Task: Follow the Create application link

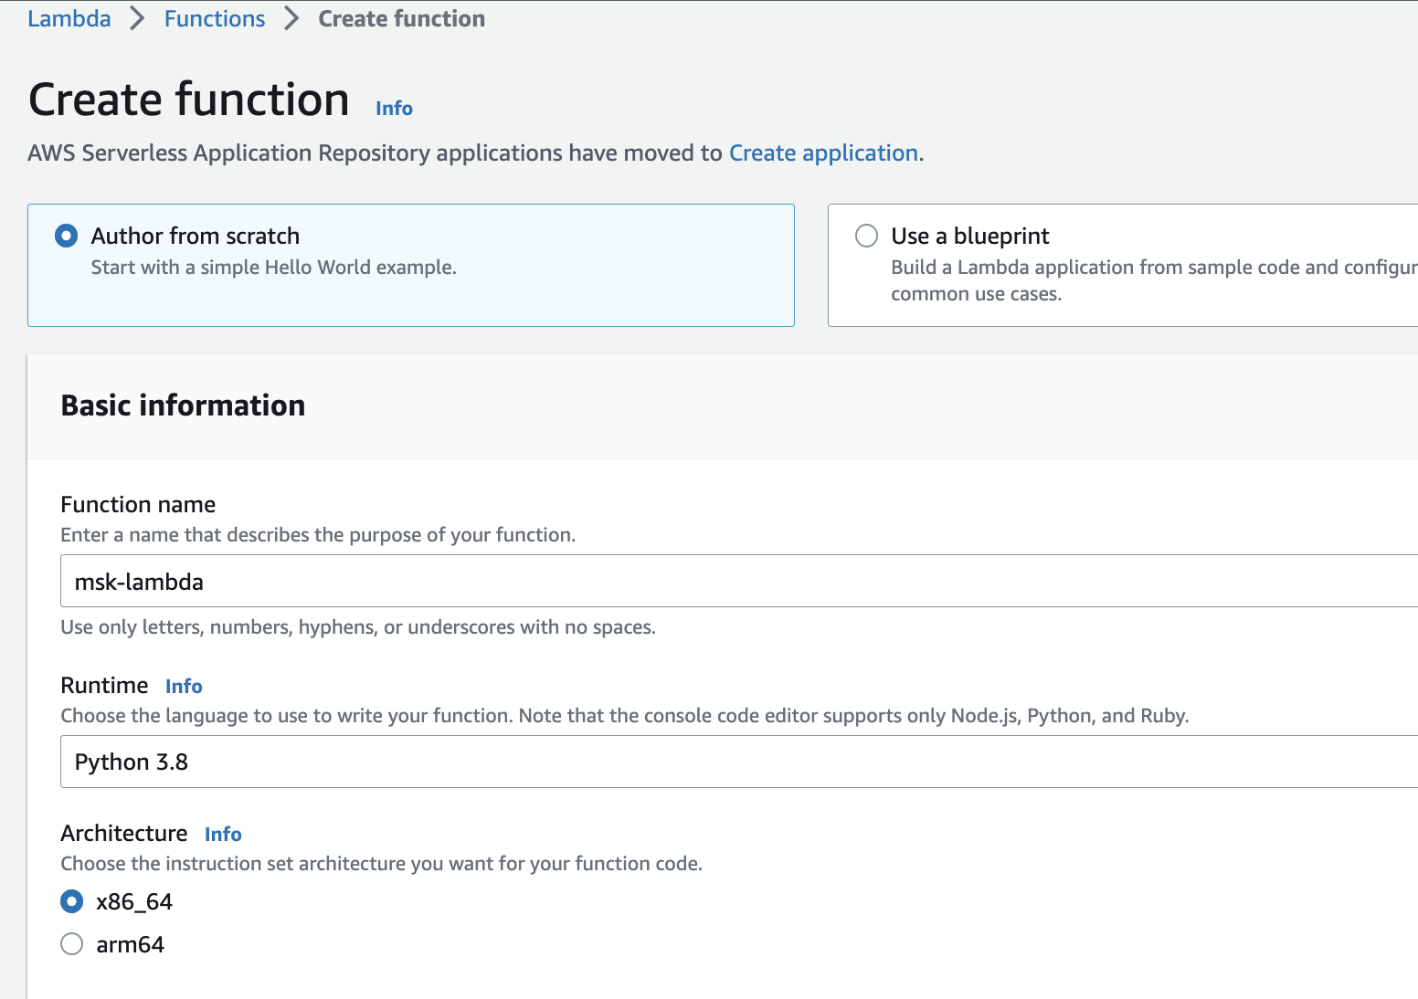Action: pyautogui.click(x=823, y=152)
